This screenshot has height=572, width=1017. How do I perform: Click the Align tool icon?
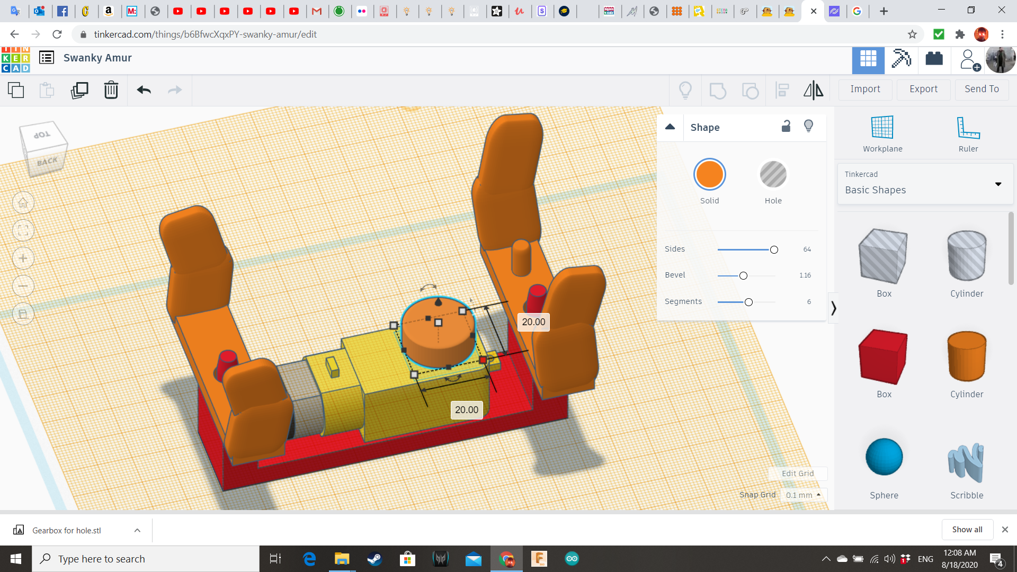(782, 91)
